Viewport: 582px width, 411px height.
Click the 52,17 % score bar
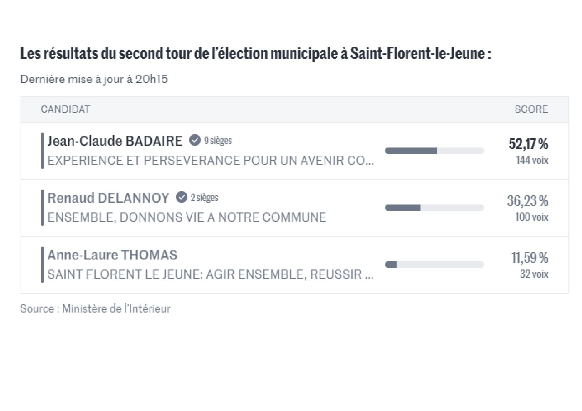[434, 151]
